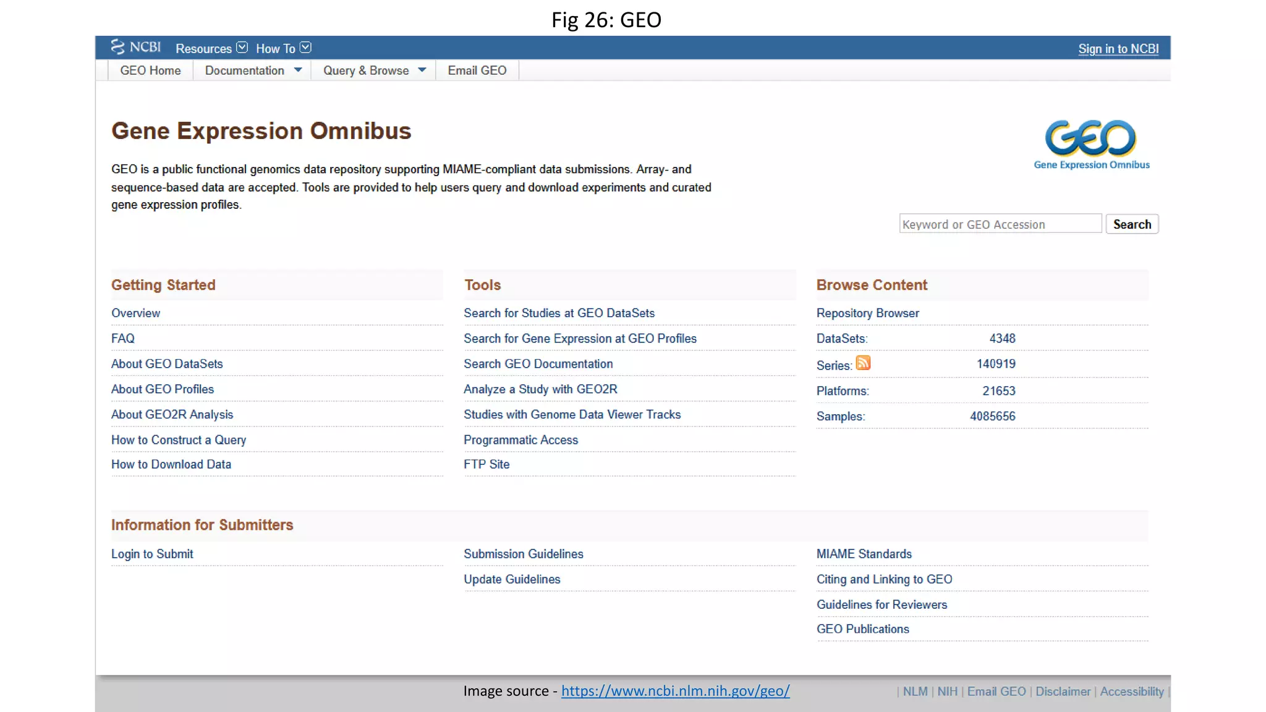
Task: Click the Platforms label link
Action: point(843,391)
